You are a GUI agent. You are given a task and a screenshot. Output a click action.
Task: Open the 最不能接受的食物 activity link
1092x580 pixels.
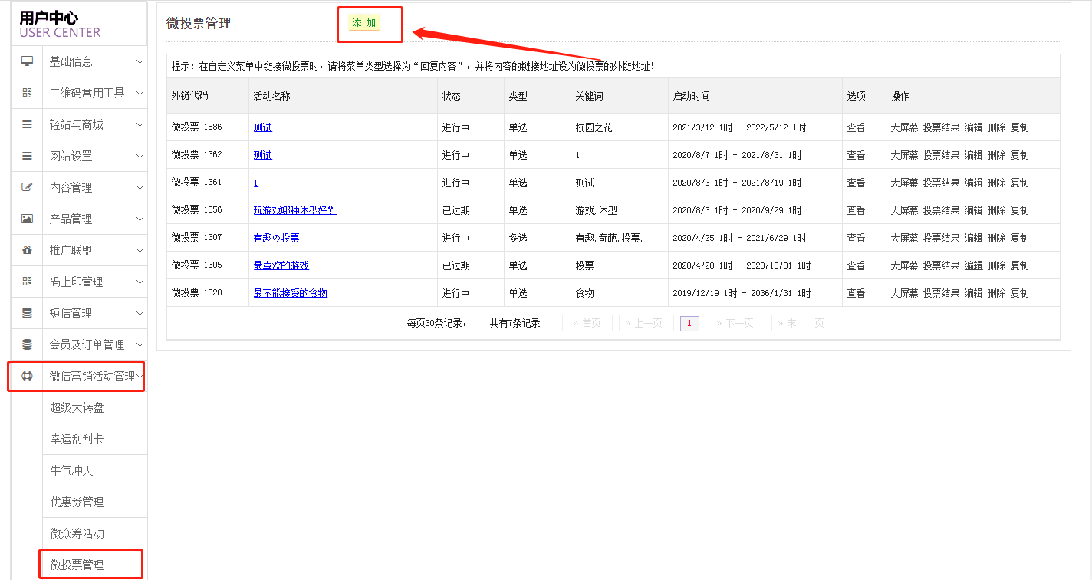pyautogui.click(x=290, y=293)
